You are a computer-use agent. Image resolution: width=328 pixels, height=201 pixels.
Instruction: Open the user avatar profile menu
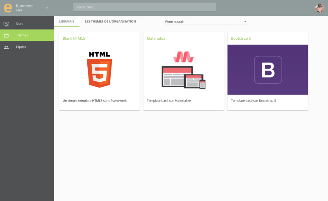(319, 8)
